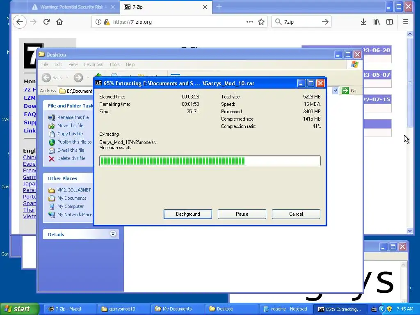Click Delete this file
The width and height of the screenshot is (420, 315).
click(71, 158)
